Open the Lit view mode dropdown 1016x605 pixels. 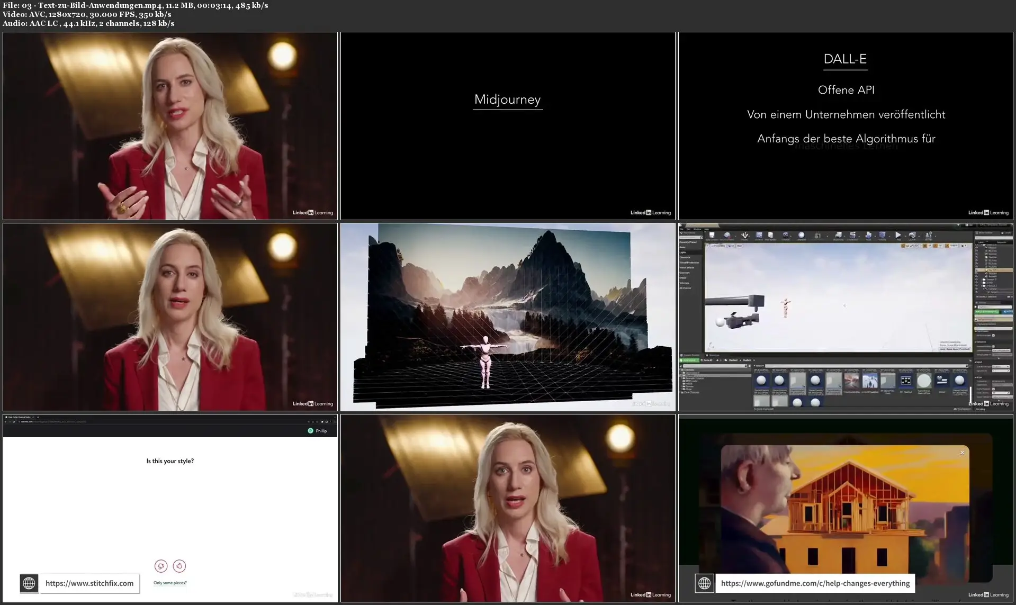pyautogui.click(x=731, y=246)
